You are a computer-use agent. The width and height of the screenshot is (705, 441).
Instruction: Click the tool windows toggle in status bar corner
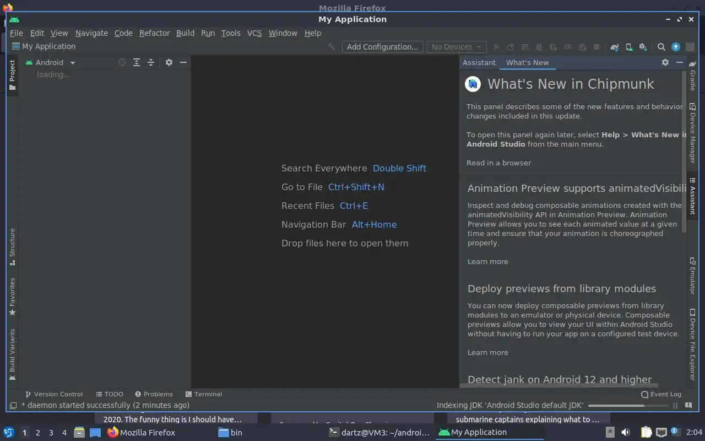click(x=13, y=405)
